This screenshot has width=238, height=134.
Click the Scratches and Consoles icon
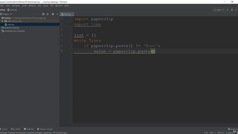tap(3, 31)
